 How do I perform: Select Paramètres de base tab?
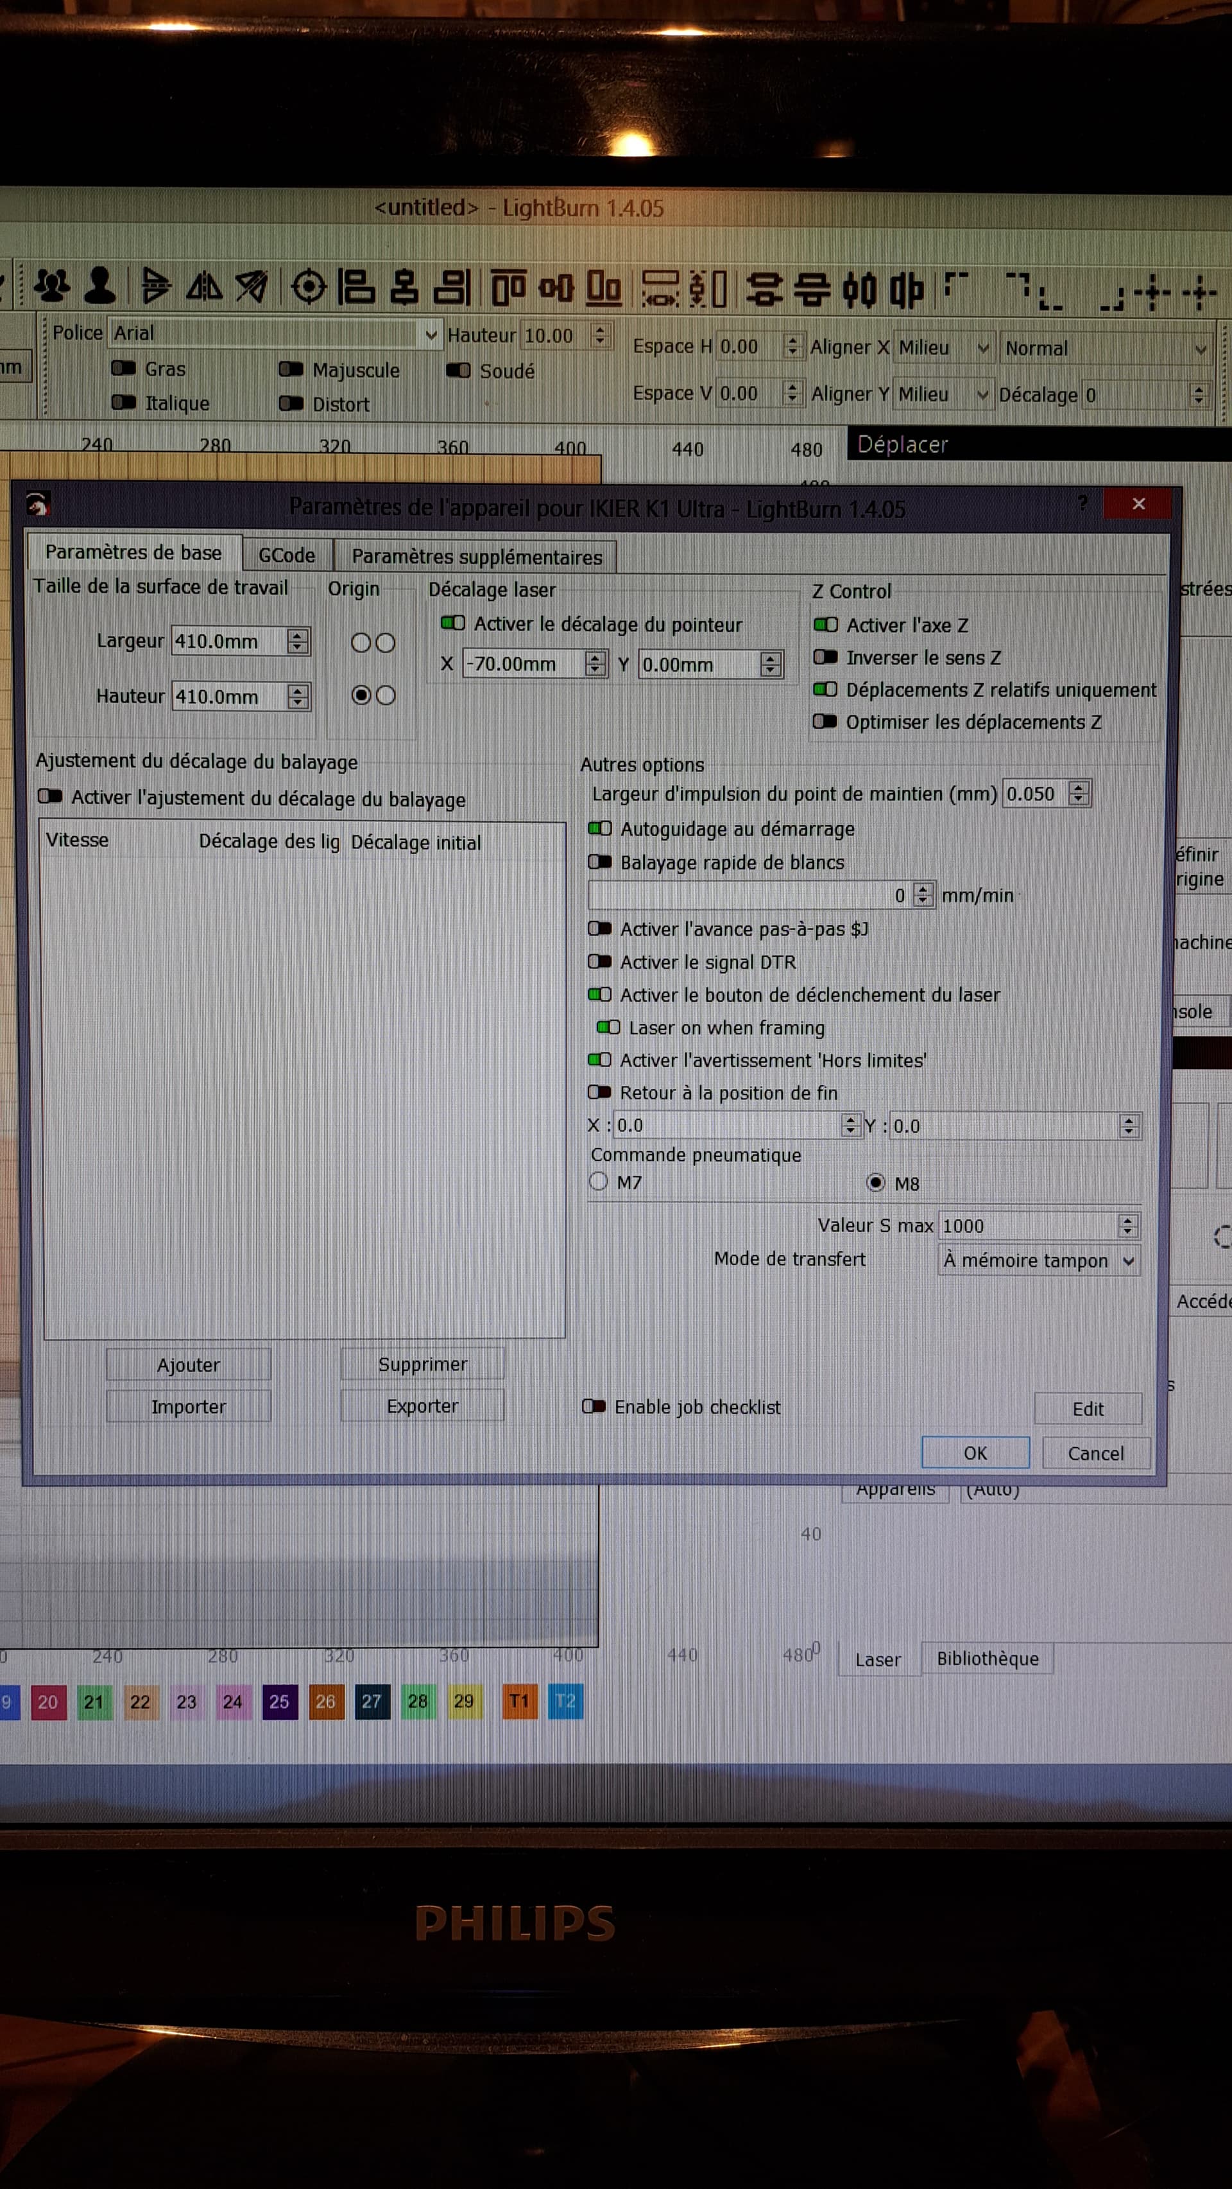click(133, 552)
